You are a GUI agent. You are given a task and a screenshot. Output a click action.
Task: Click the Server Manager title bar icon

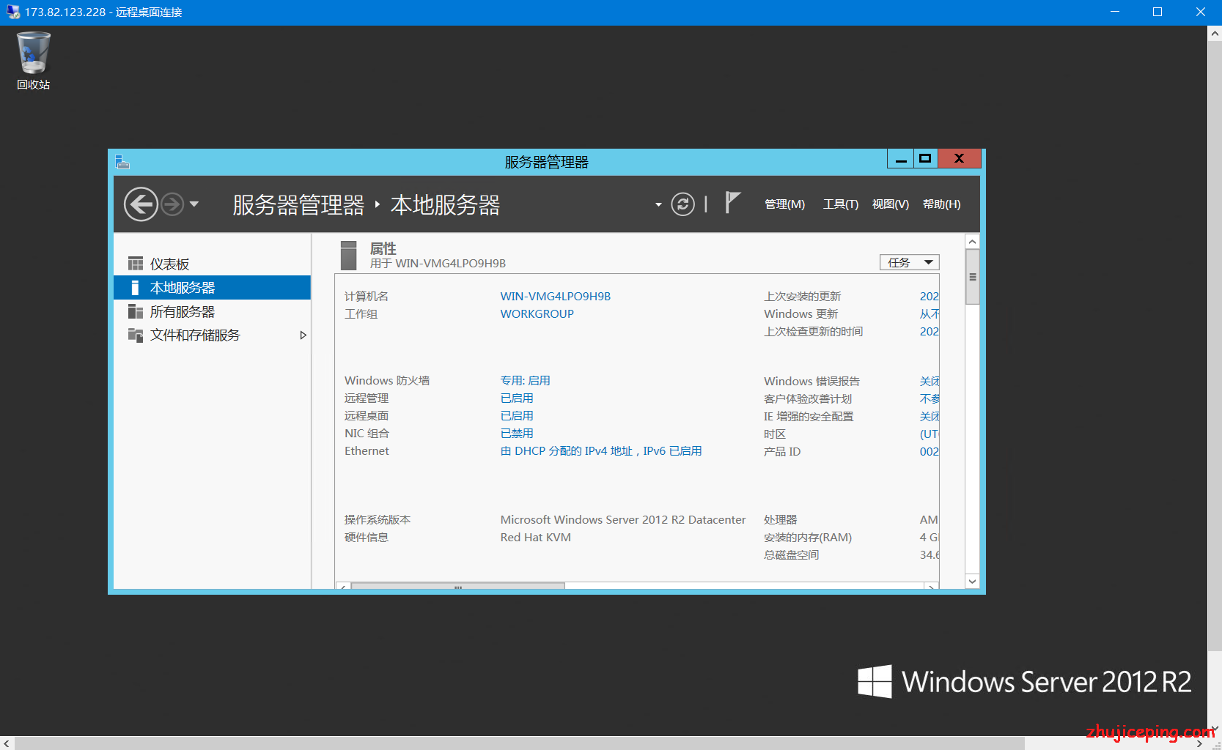point(122,162)
